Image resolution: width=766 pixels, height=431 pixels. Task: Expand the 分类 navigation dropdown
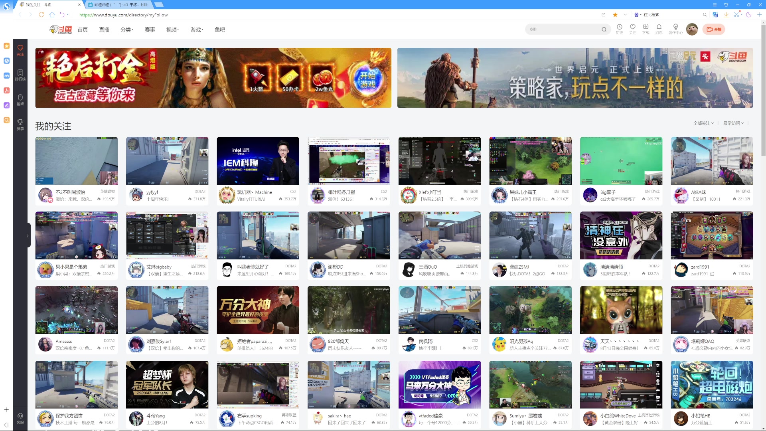point(127,30)
